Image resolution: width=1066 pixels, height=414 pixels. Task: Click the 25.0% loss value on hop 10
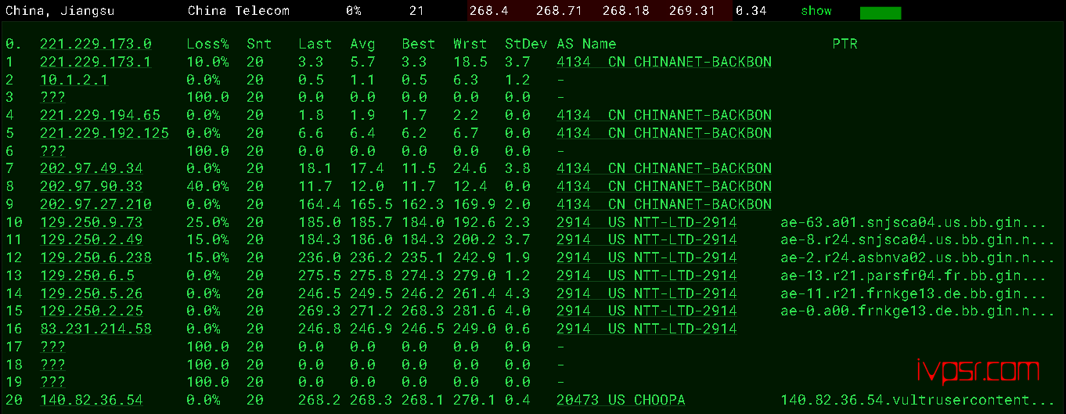(207, 222)
